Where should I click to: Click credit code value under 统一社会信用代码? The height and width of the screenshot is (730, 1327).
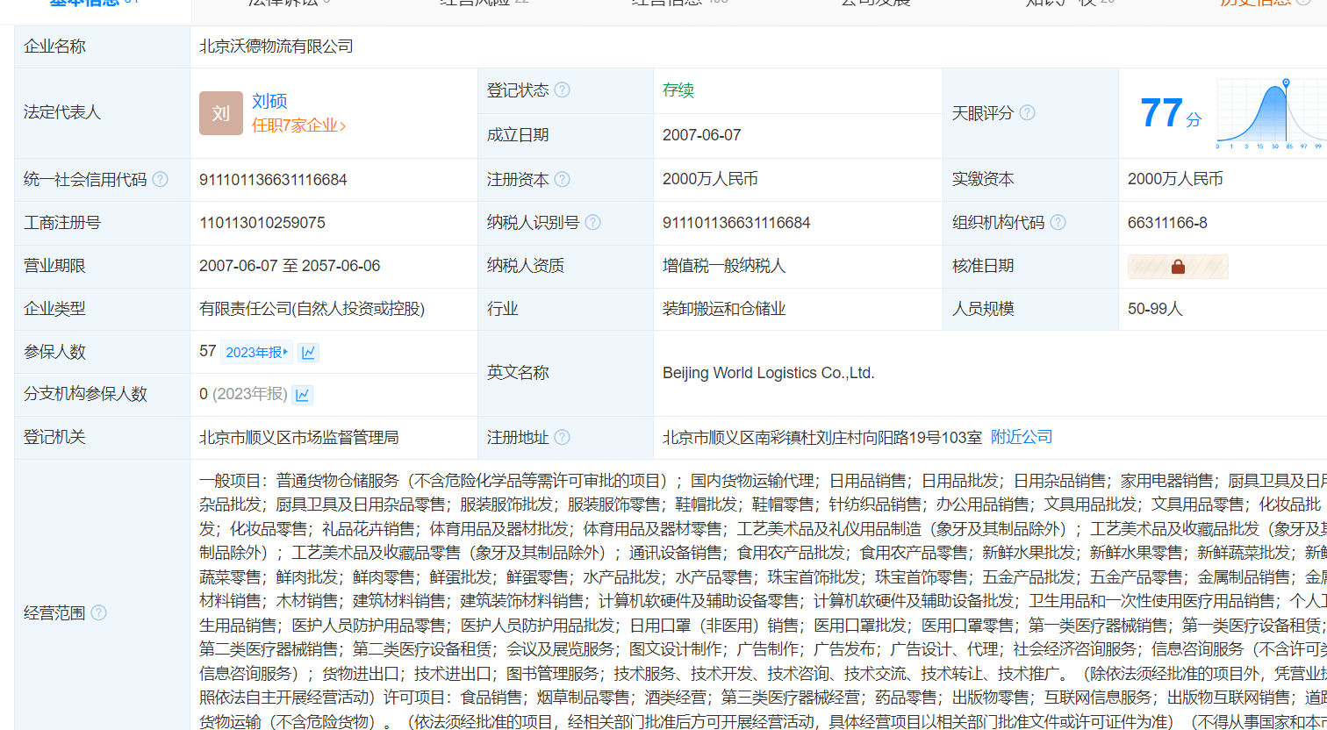[273, 180]
